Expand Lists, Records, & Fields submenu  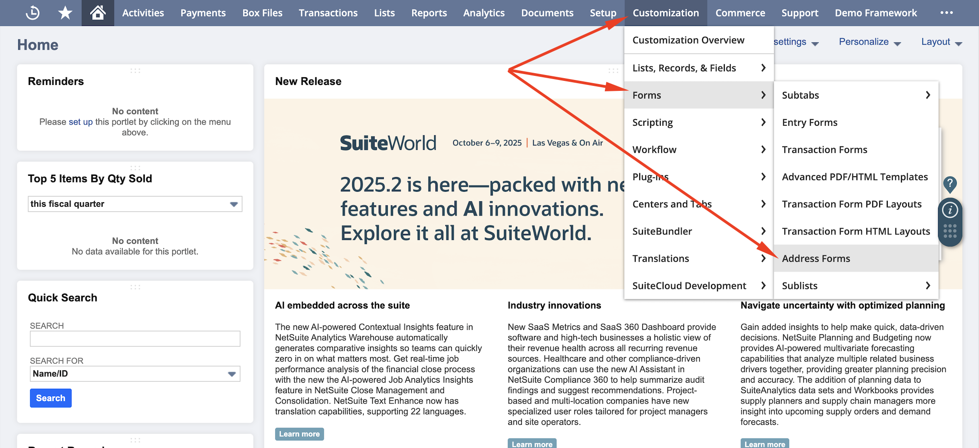[699, 68]
